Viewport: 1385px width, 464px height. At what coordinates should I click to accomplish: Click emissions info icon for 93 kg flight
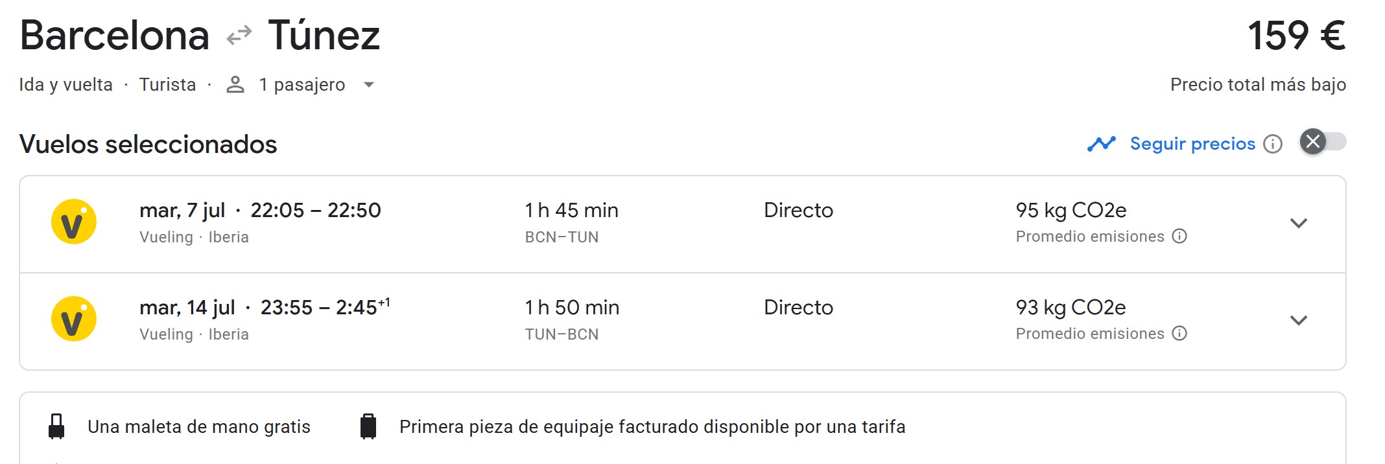tap(1179, 334)
